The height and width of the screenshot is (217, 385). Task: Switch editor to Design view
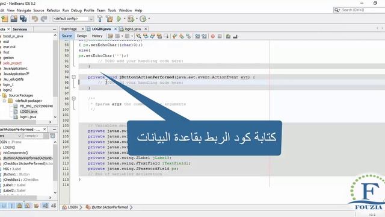tap(82, 36)
